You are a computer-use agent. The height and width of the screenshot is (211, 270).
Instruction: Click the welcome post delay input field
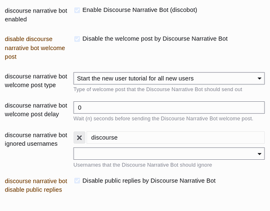[169, 107]
